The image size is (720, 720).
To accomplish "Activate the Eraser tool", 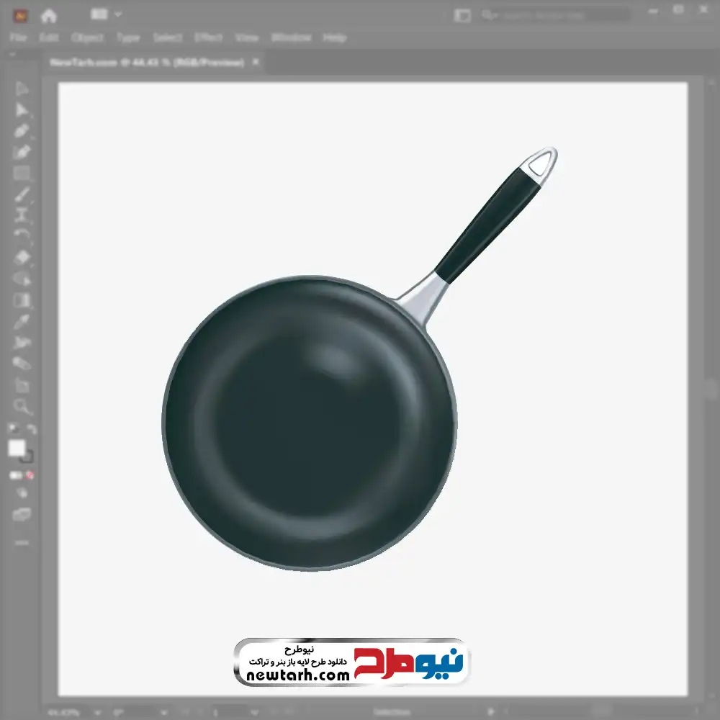I will pyautogui.click(x=22, y=257).
